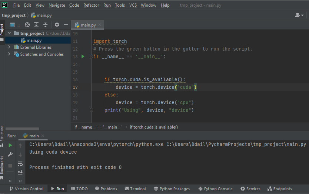Click the PyCharm logo icon
The height and width of the screenshot is (194, 309).
click(x=4, y=5)
